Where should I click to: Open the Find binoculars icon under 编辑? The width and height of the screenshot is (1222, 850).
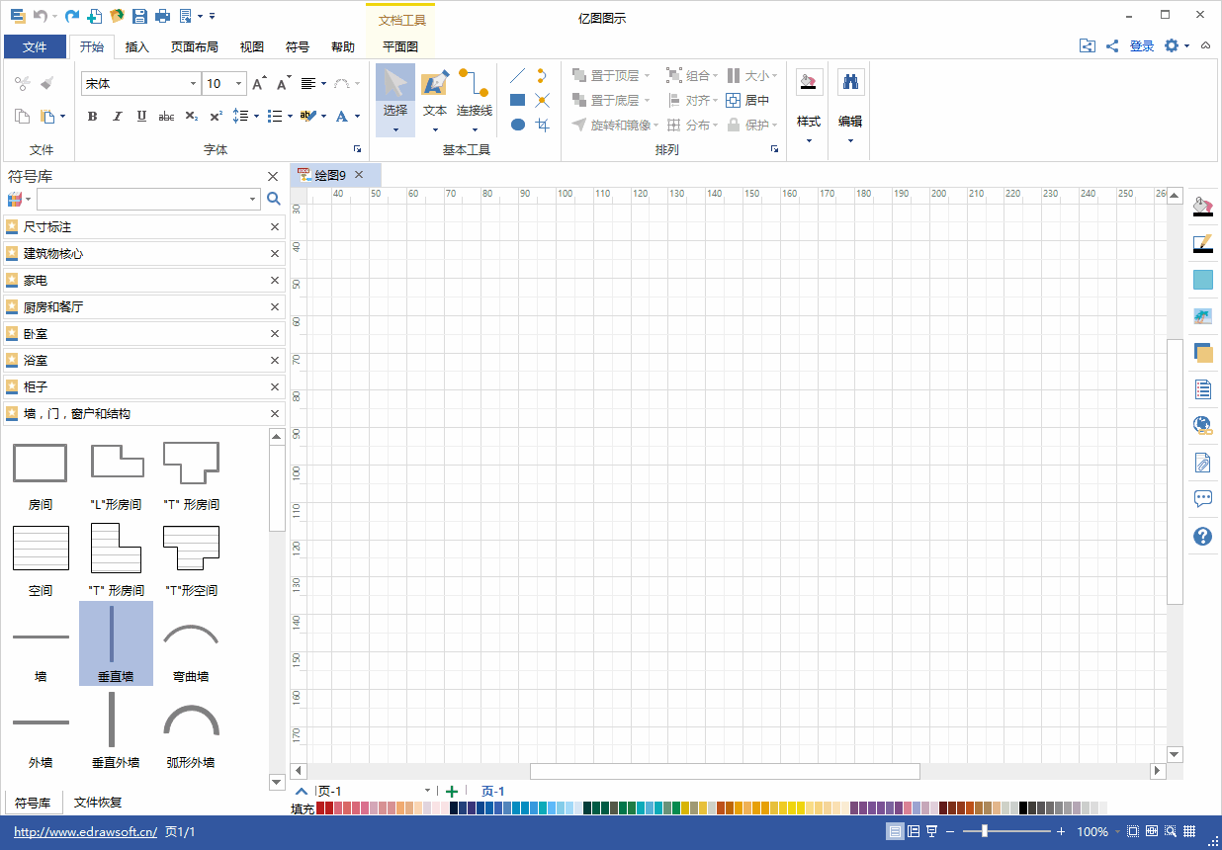pyautogui.click(x=849, y=82)
